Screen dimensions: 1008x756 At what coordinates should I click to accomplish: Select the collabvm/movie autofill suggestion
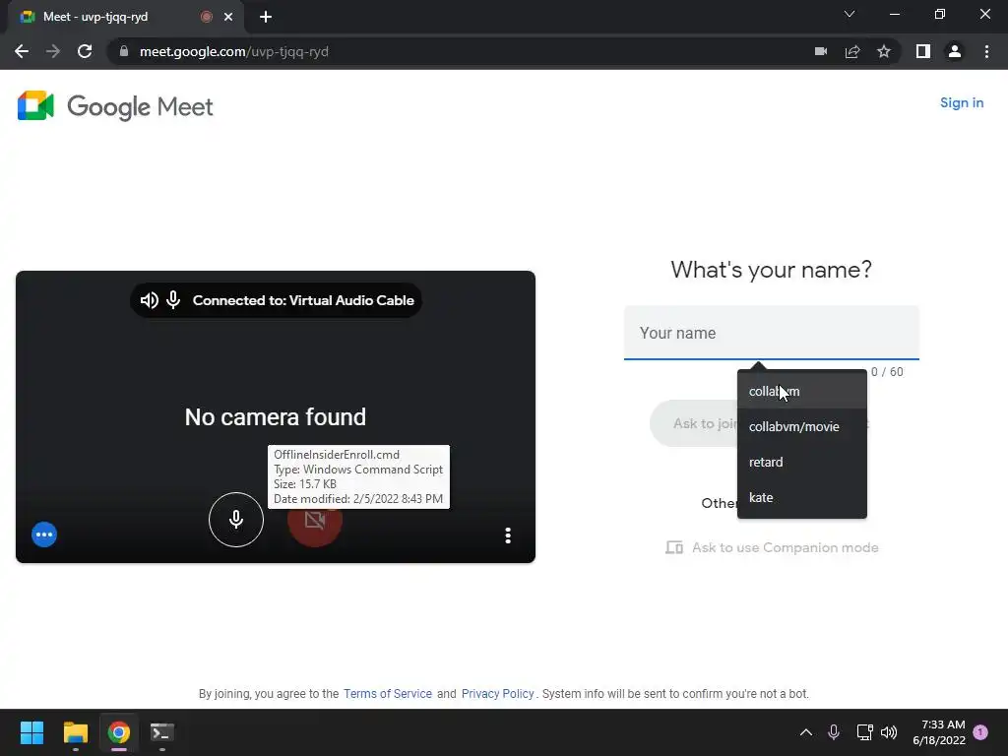coord(801,427)
